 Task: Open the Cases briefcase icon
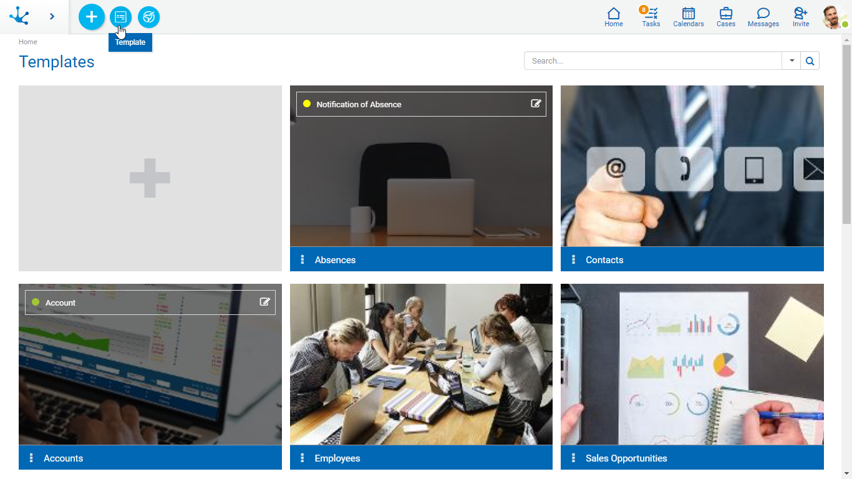tap(725, 17)
